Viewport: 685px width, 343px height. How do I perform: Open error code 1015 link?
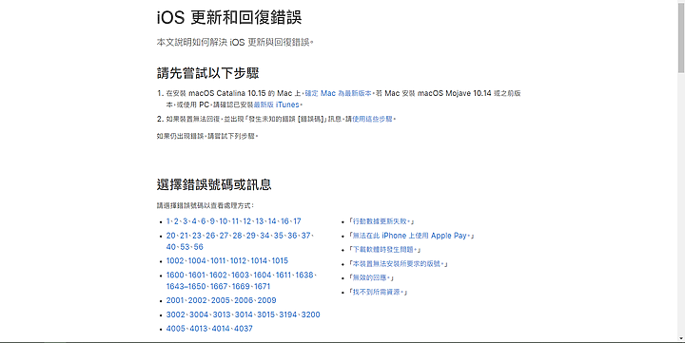[280, 261]
